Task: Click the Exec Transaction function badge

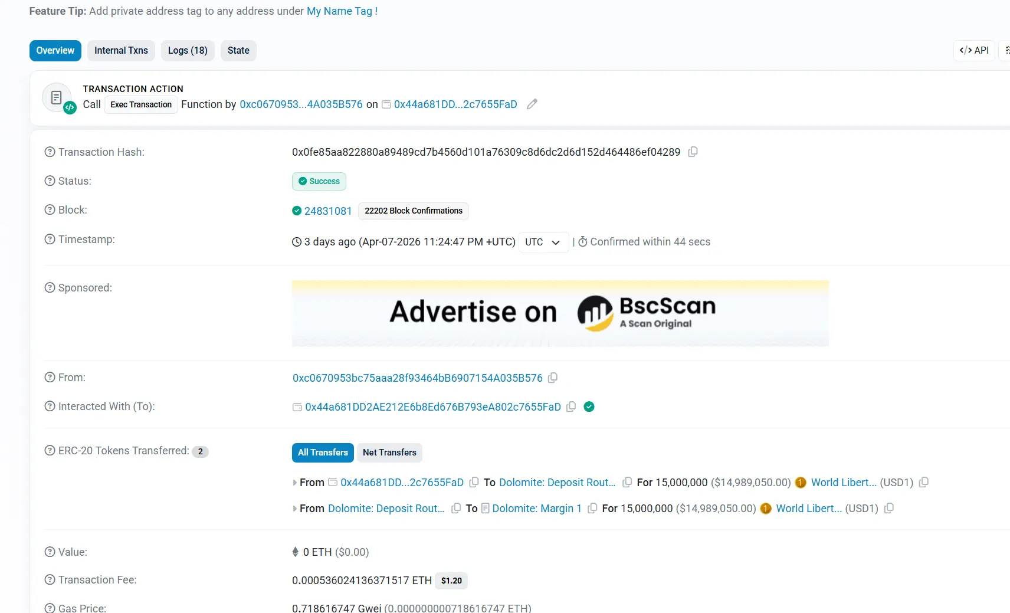Action: 141,105
